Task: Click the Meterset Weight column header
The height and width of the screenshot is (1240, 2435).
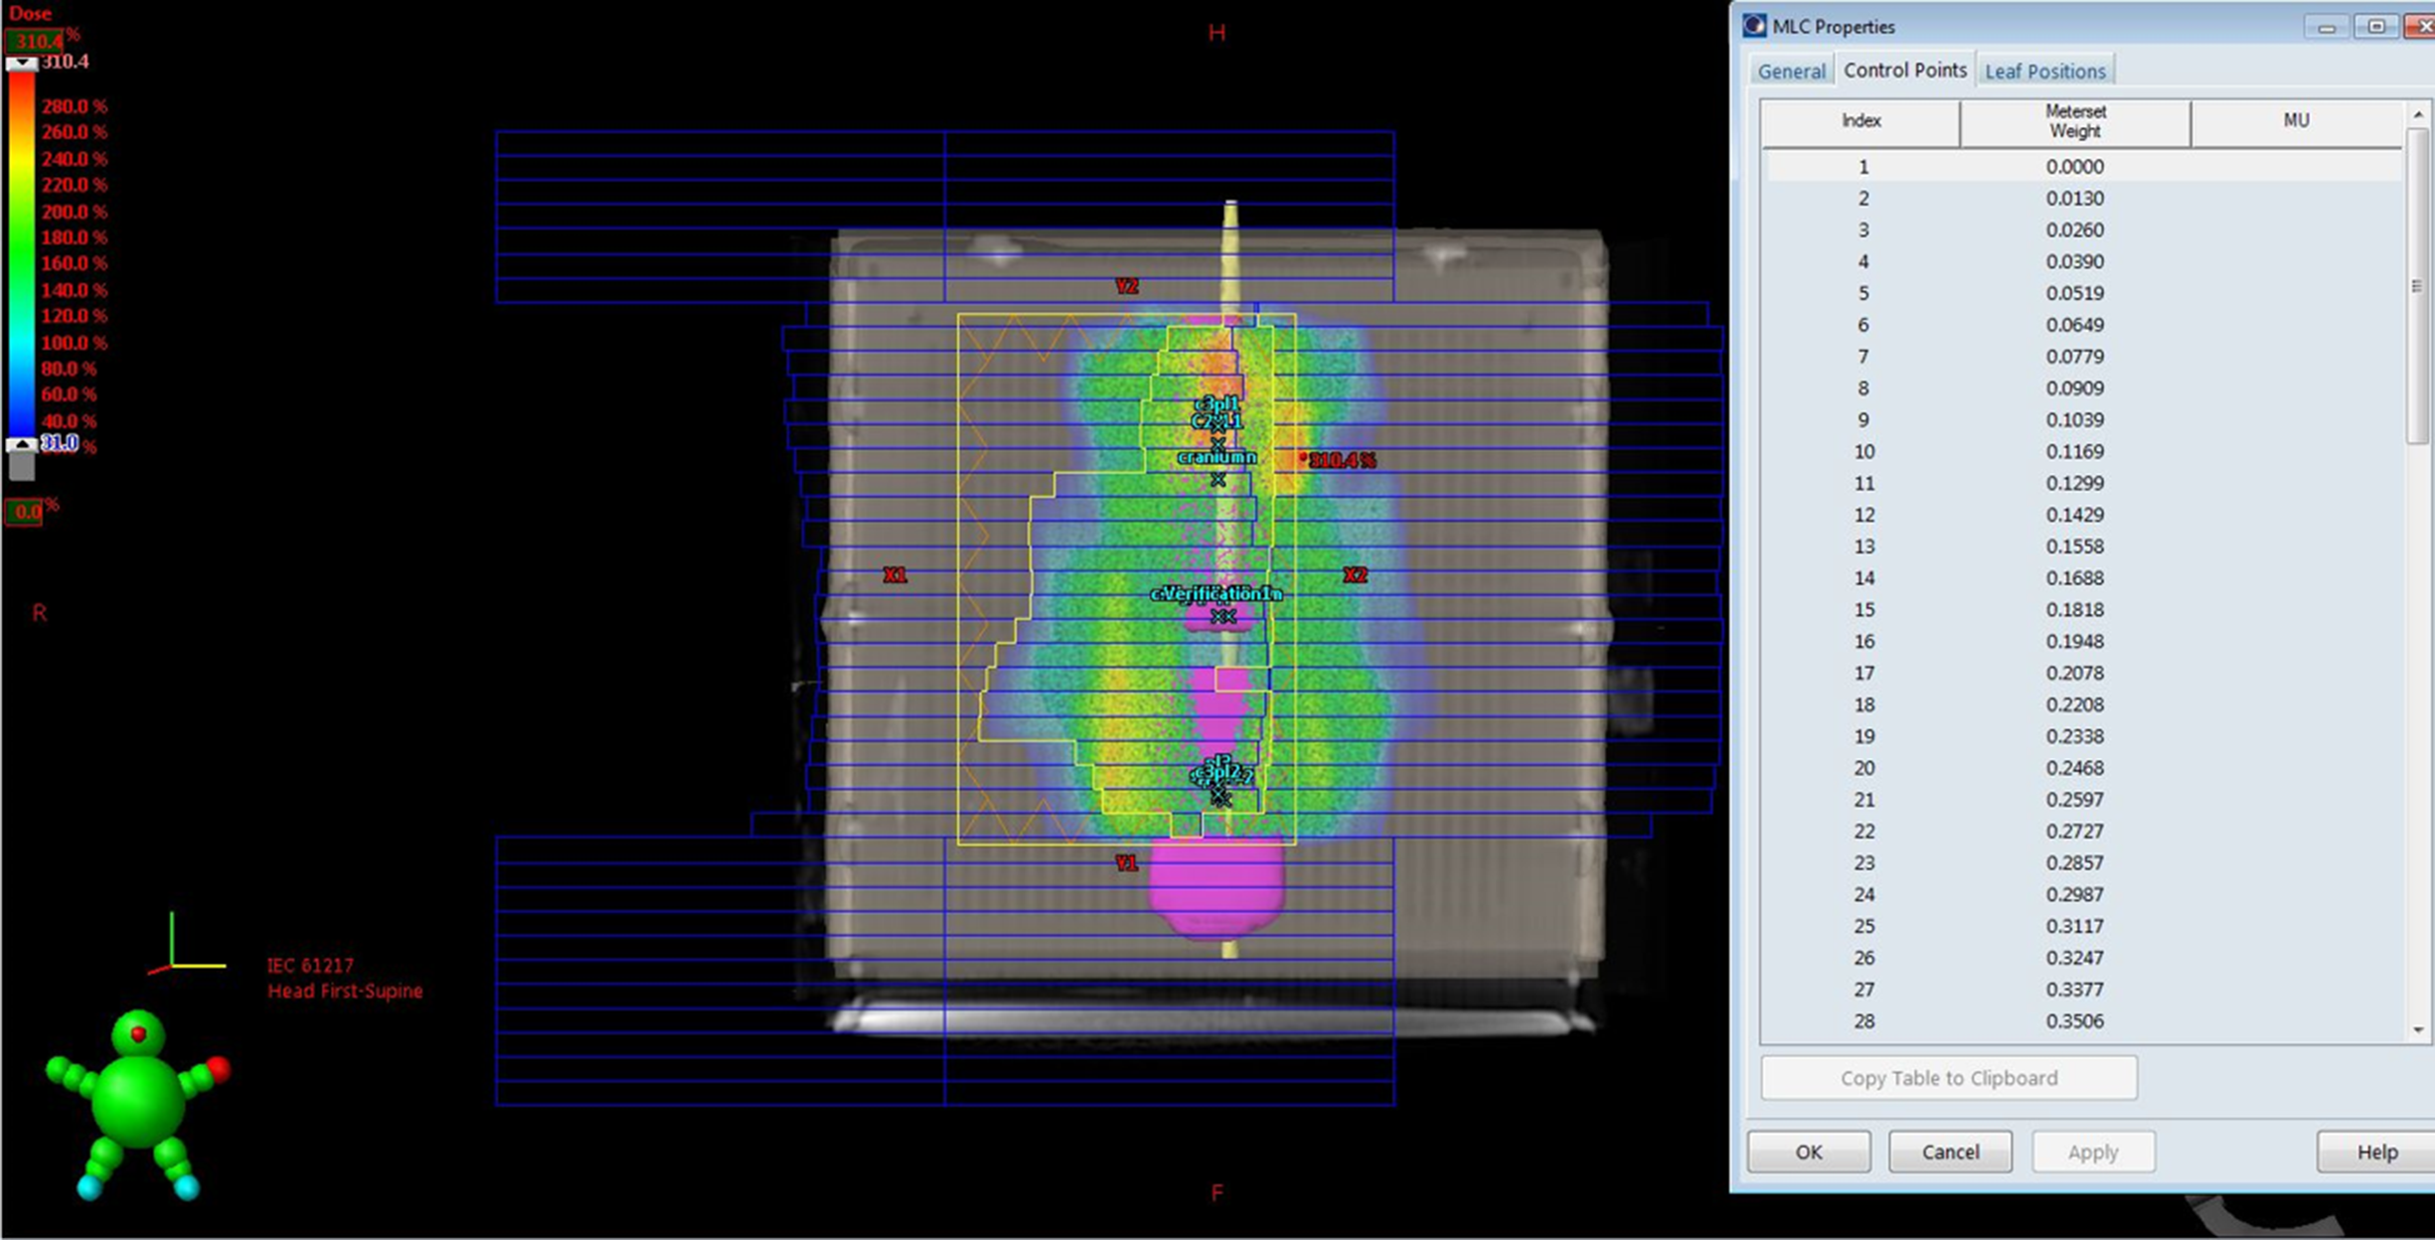Action: tap(2075, 120)
